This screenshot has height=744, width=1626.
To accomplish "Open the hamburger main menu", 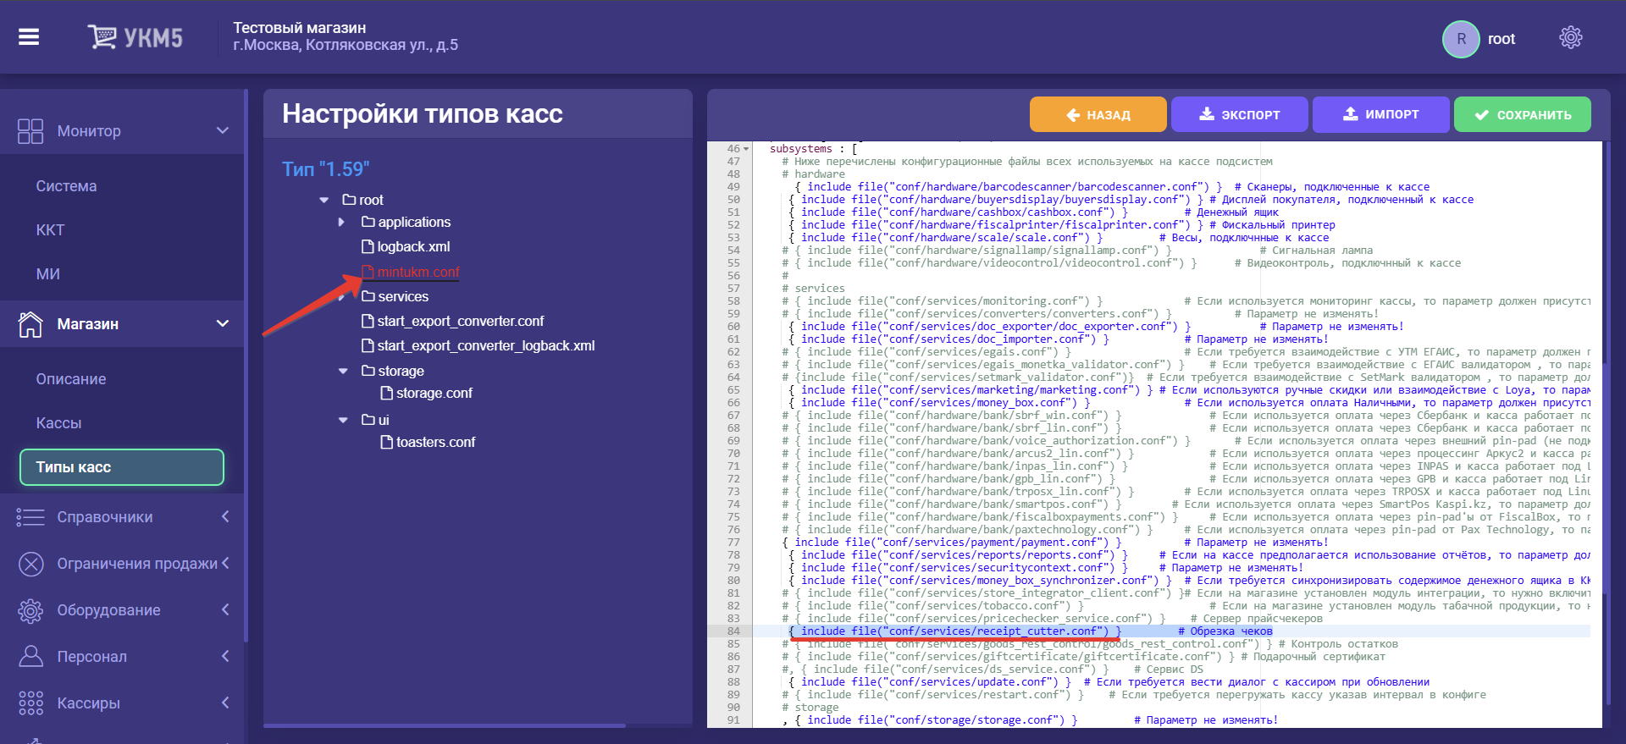I will click(29, 37).
